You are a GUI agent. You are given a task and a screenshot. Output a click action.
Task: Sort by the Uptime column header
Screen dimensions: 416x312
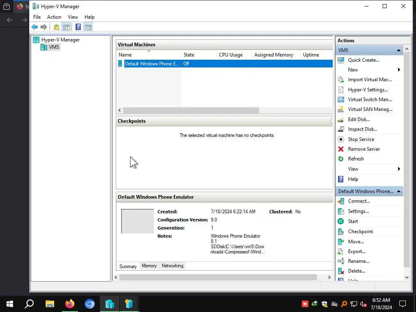[316, 55]
